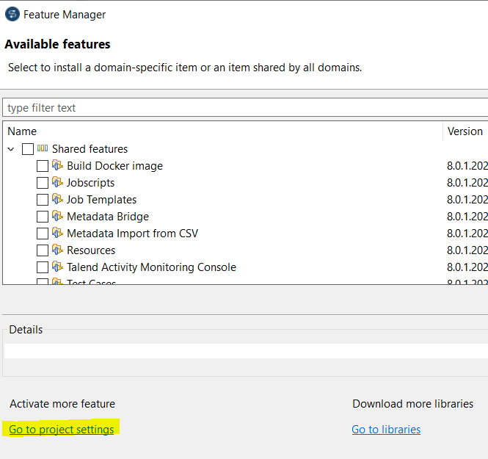This screenshot has width=488, height=459.
Task: Check the Metadata Bridge checkbox
Action: point(43,217)
